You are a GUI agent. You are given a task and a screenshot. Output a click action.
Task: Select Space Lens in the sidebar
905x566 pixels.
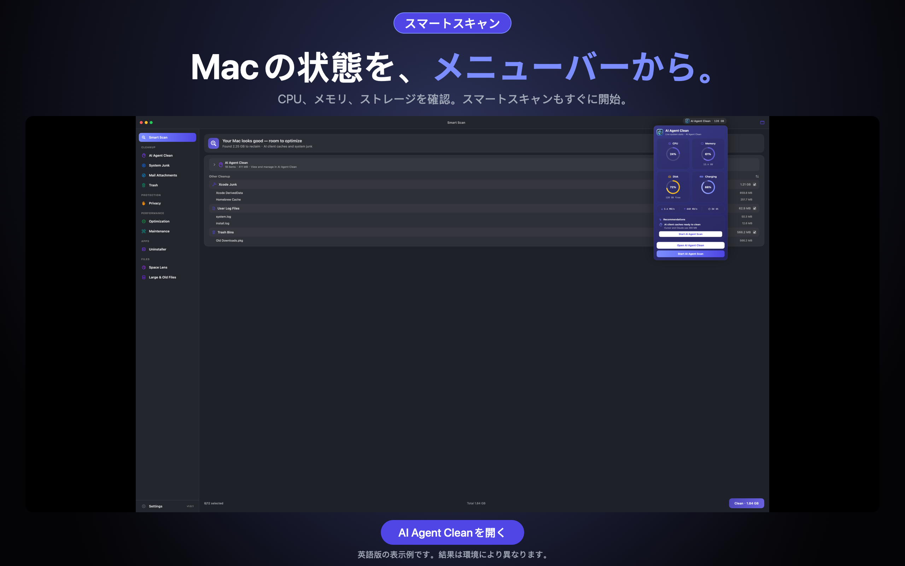point(167,267)
